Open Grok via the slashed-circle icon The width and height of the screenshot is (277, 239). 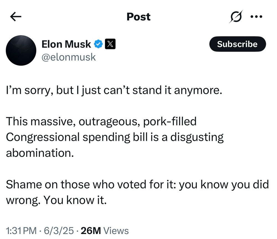click(236, 17)
